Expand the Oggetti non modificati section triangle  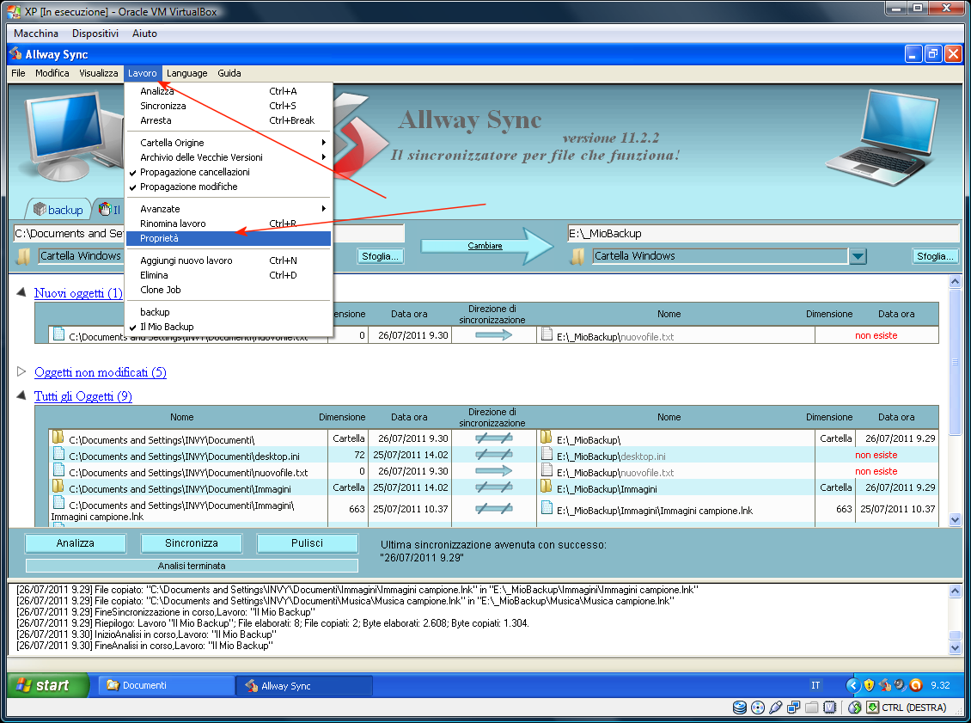click(21, 371)
